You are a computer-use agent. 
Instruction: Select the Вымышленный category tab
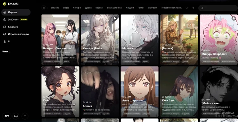point(115,8)
